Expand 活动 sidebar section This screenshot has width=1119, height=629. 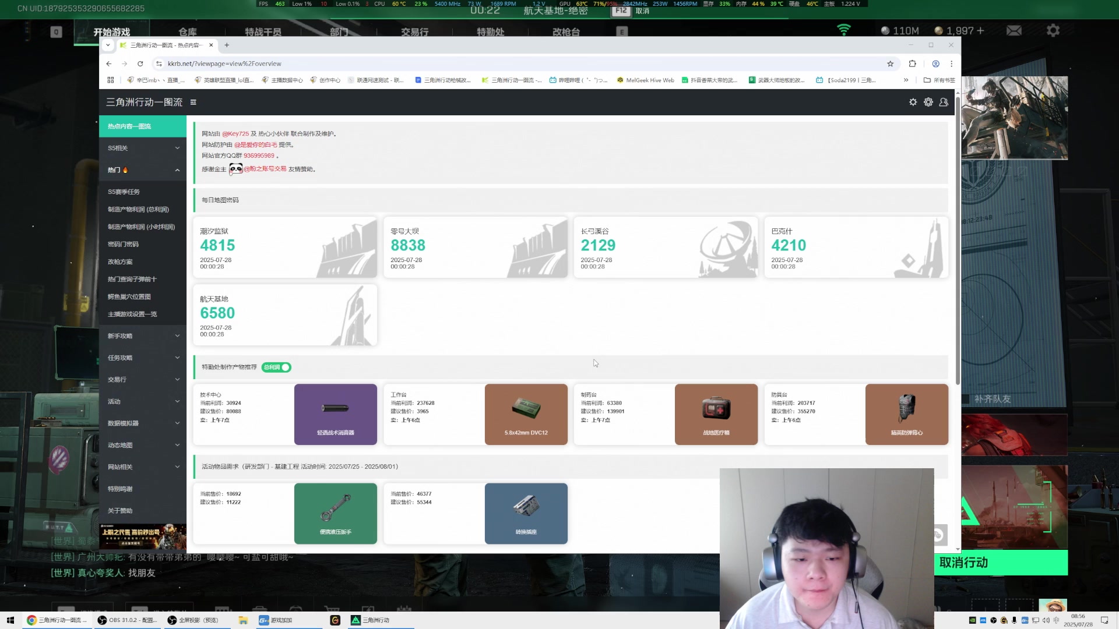click(142, 401)
